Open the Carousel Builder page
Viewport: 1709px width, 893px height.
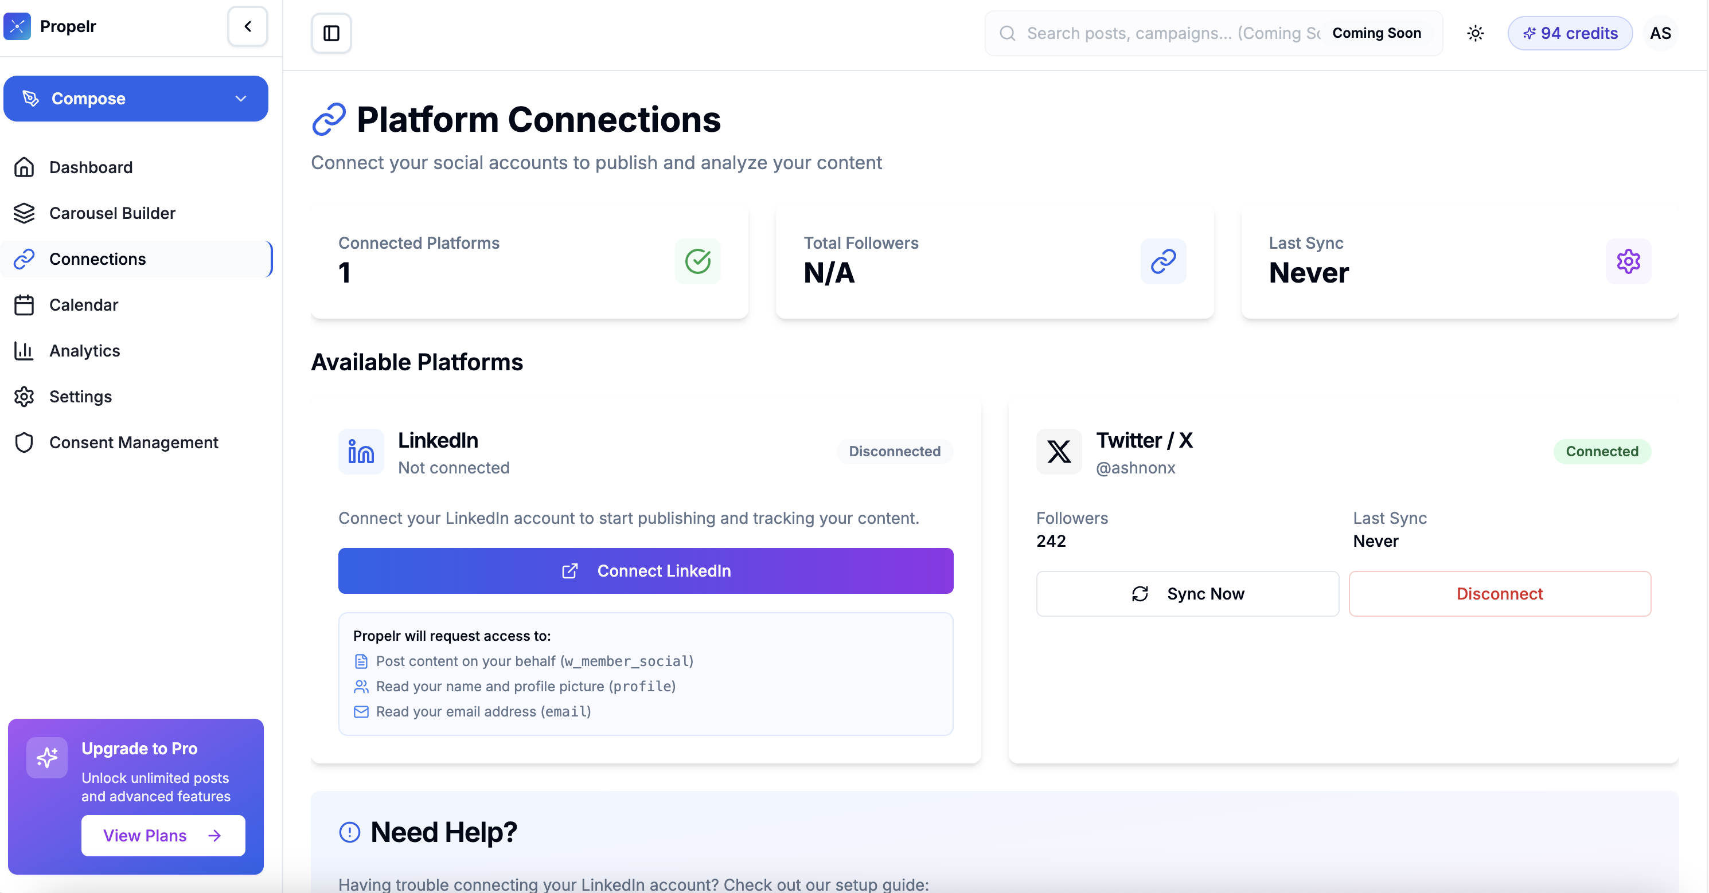[112, 213]
